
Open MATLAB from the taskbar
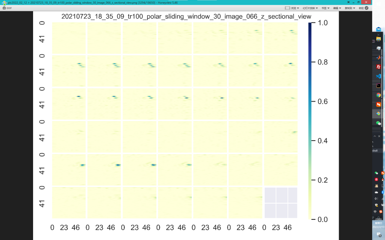pos(379,57)
